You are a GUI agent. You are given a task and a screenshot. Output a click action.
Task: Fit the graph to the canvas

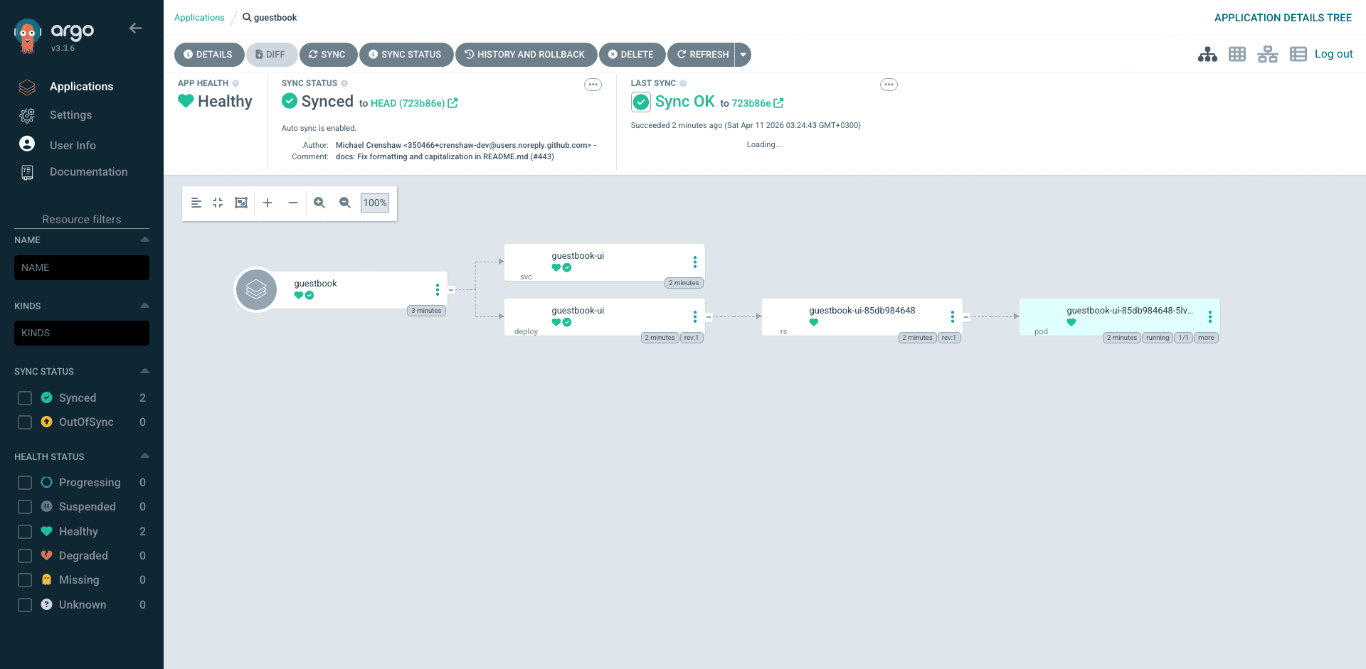(x=240, y=203)
